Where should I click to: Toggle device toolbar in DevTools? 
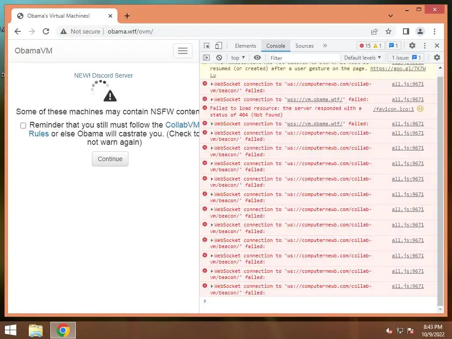pyautogui.click(x=219, y=45)
